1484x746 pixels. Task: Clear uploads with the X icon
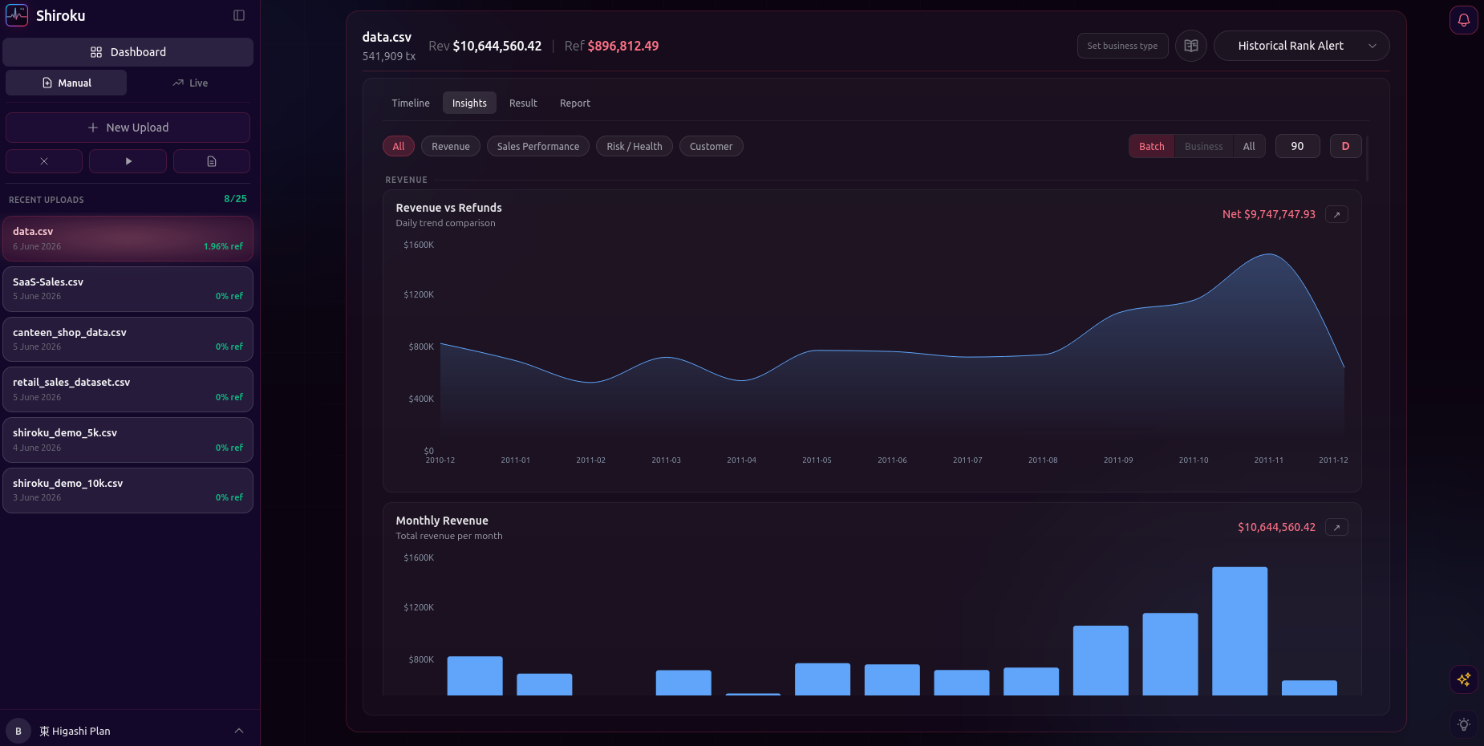(x=44, y=161)
